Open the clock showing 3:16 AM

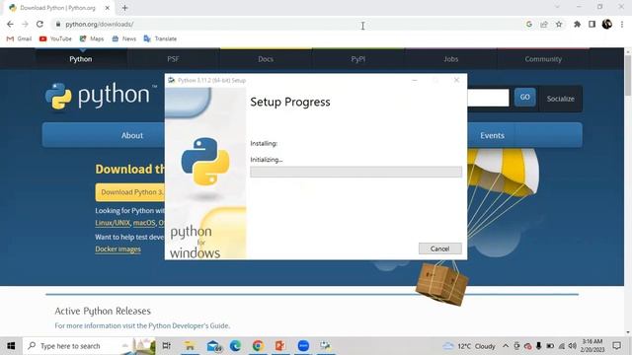592,346
